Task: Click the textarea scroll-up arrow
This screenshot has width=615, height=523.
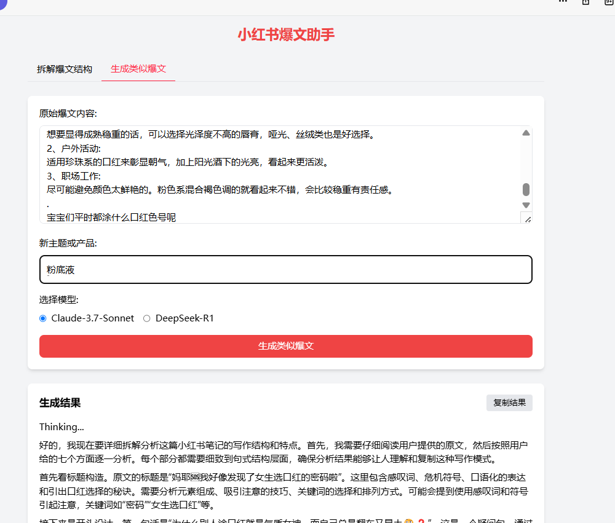Action: pos(526,133)
